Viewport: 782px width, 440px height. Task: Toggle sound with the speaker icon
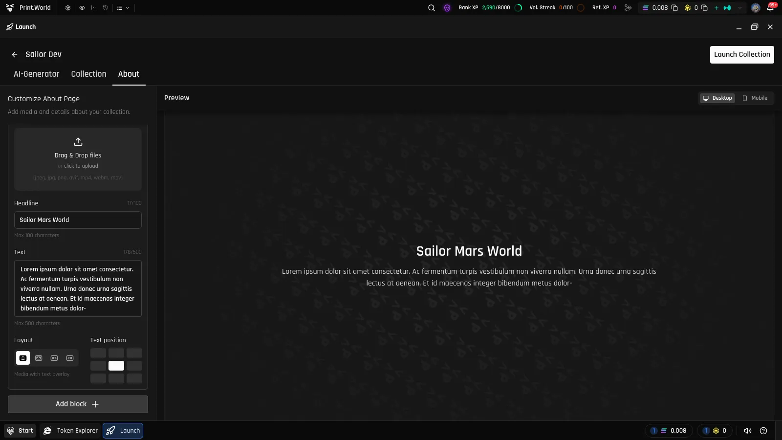coord(748,431)
